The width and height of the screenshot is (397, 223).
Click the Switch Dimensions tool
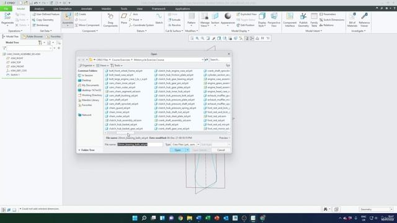(332, 20)
